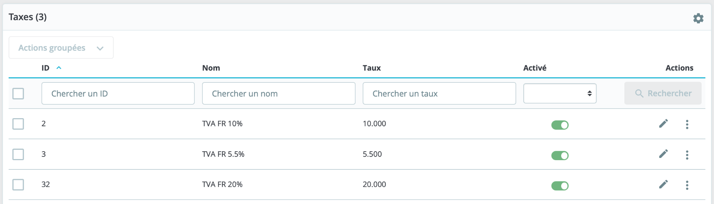Open the Activé filter dropdown
This screenshot has width=714, height=204.
click(560, 93)
